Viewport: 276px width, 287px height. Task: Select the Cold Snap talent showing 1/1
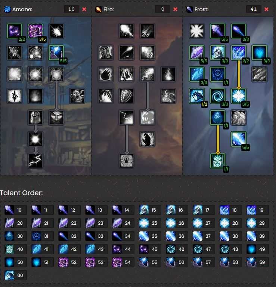point(217,74)
